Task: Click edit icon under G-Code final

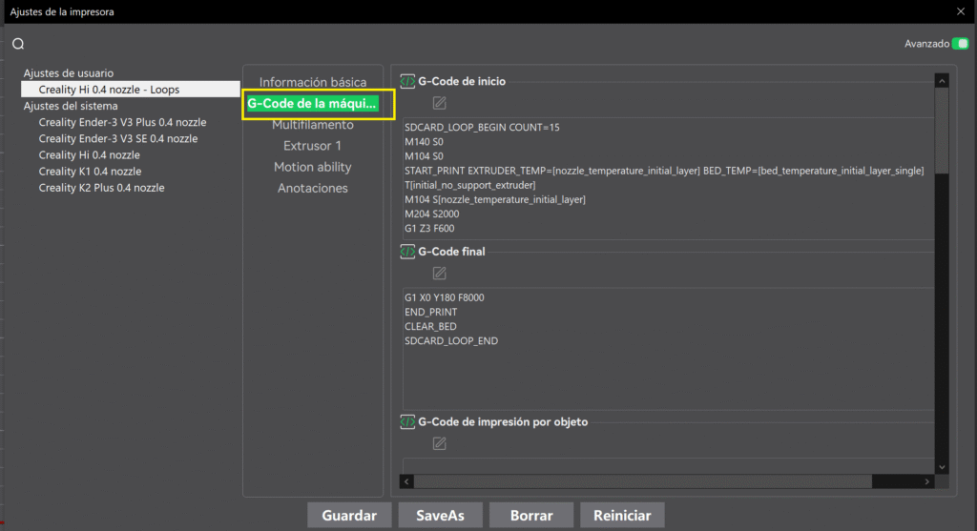Action: [439, 274]
